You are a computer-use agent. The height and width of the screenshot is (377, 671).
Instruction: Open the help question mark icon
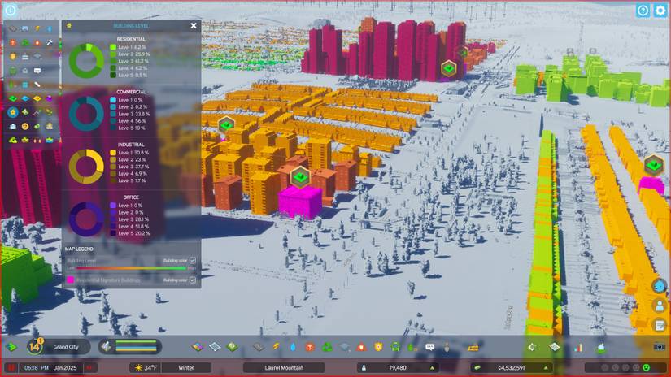click(643, 11)
